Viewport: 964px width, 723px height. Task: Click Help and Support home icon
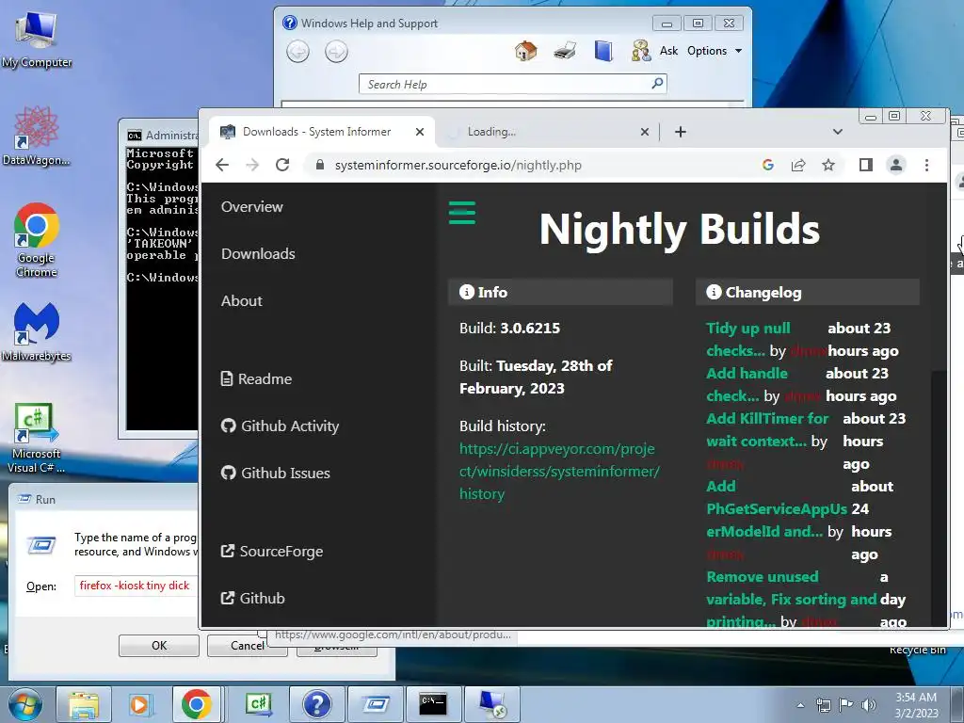click(x=525, y=51)
